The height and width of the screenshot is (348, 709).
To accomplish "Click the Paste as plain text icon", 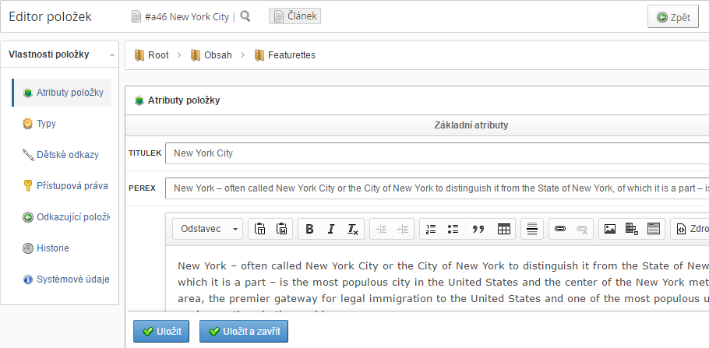I will click(259, 229).
